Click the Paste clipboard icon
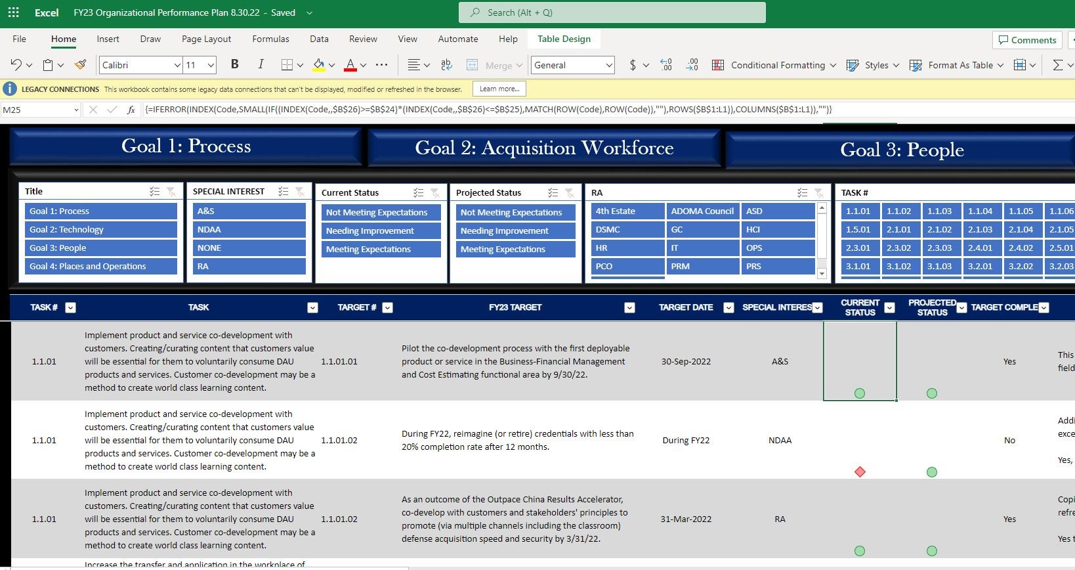Image resolution: width=1075 pixels, height=570 pixels. (48, 64)
